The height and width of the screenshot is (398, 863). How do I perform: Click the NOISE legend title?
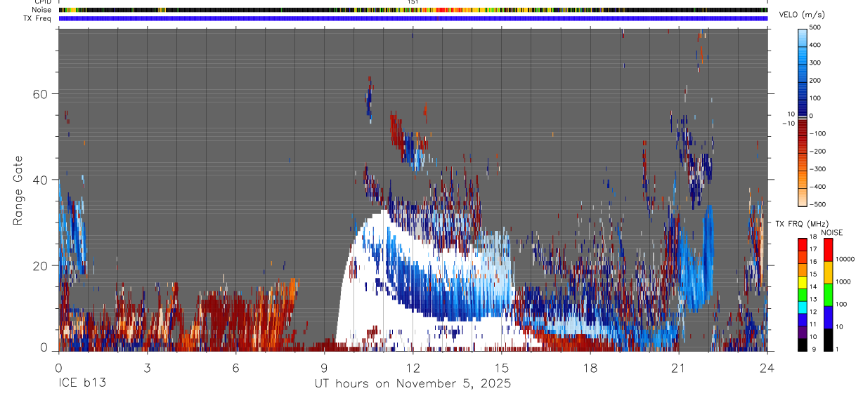click(831, 232)
